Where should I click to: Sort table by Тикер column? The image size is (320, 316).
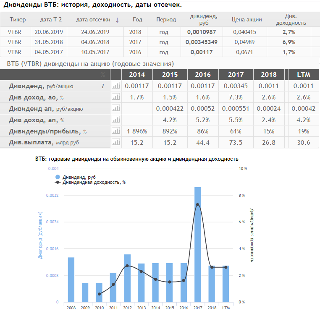[x=18, y=20]
